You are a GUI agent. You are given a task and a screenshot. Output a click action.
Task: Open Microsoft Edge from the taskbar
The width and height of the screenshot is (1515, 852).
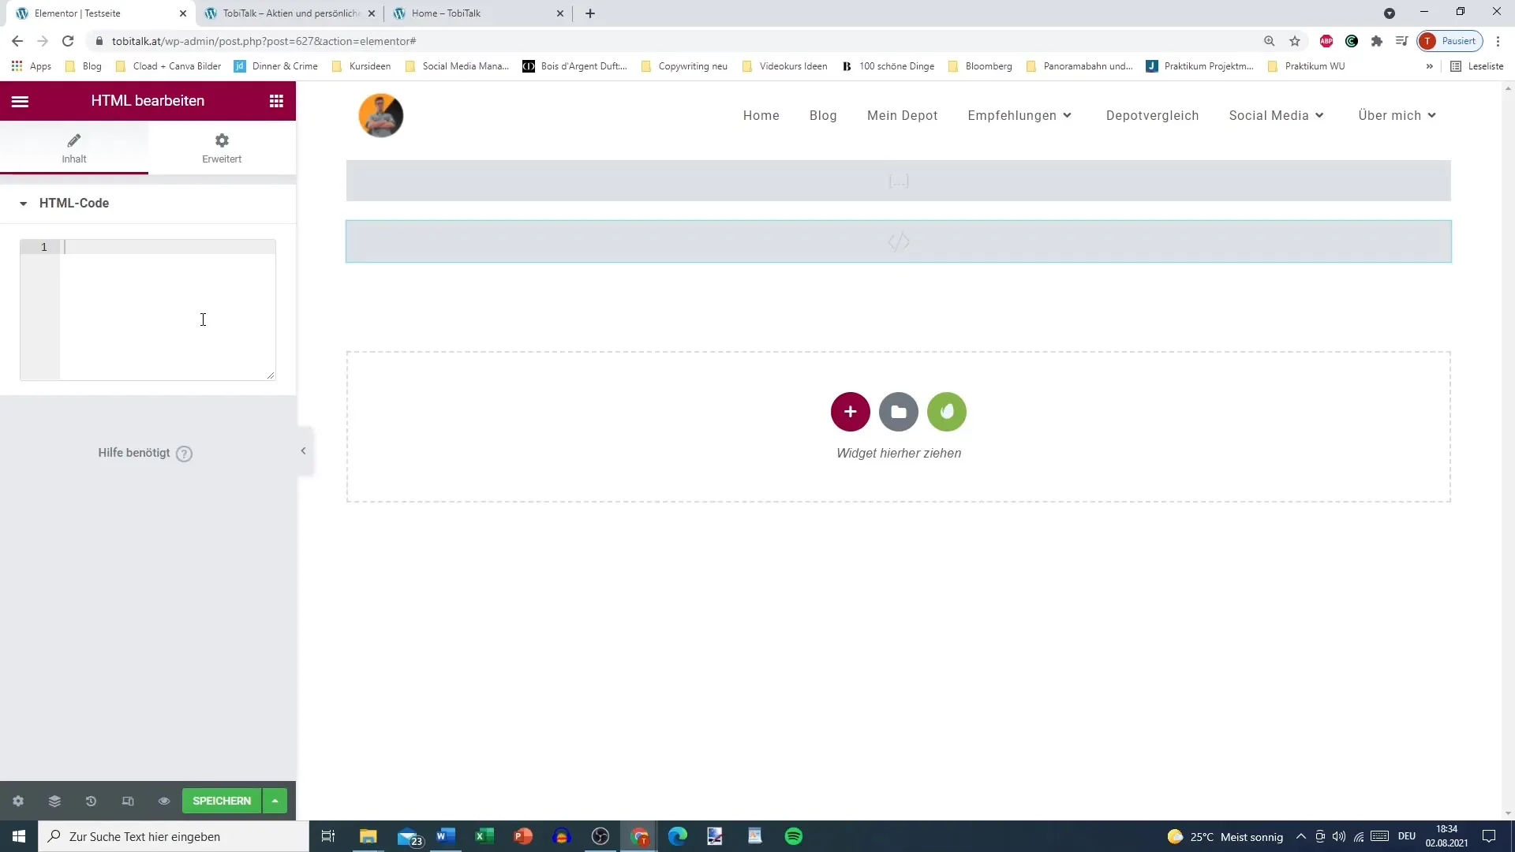coord(678,836)
